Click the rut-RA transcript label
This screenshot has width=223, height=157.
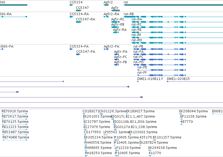pyautogui.click(x=137, y=19)
